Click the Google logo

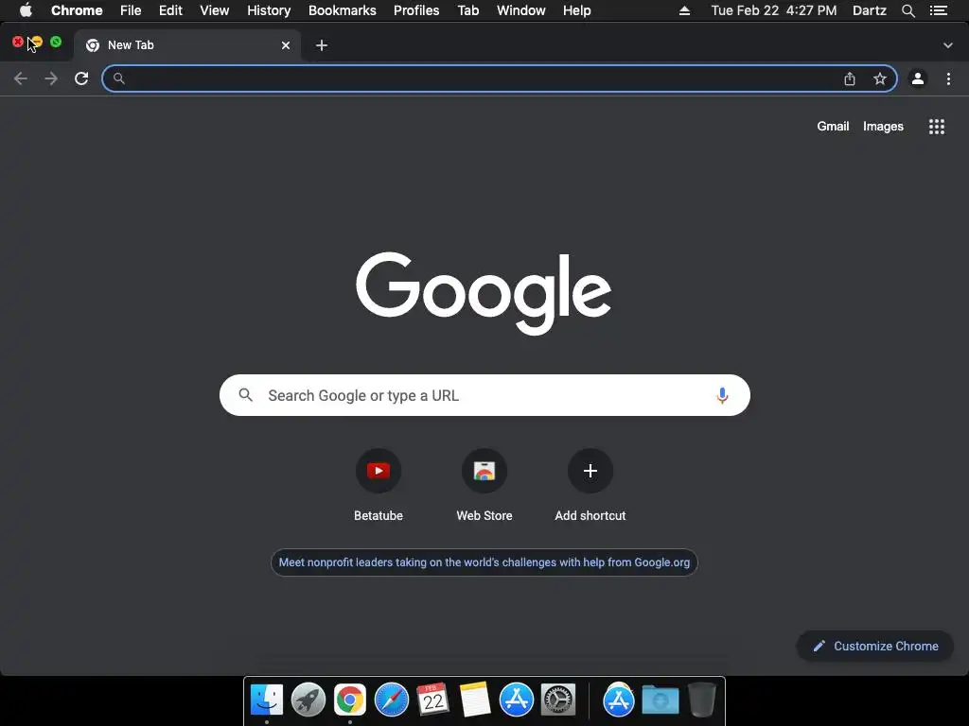click(484, 293)
